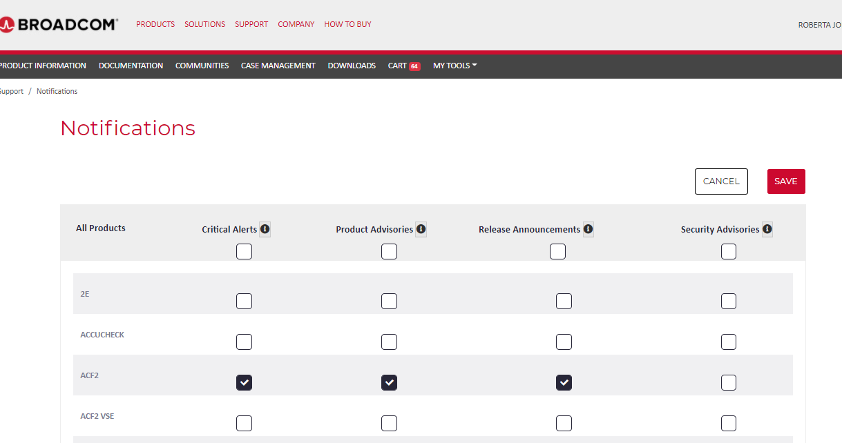
Task: Check Product Advisories for ACCUCHECK
Action: tap(389, 342)
